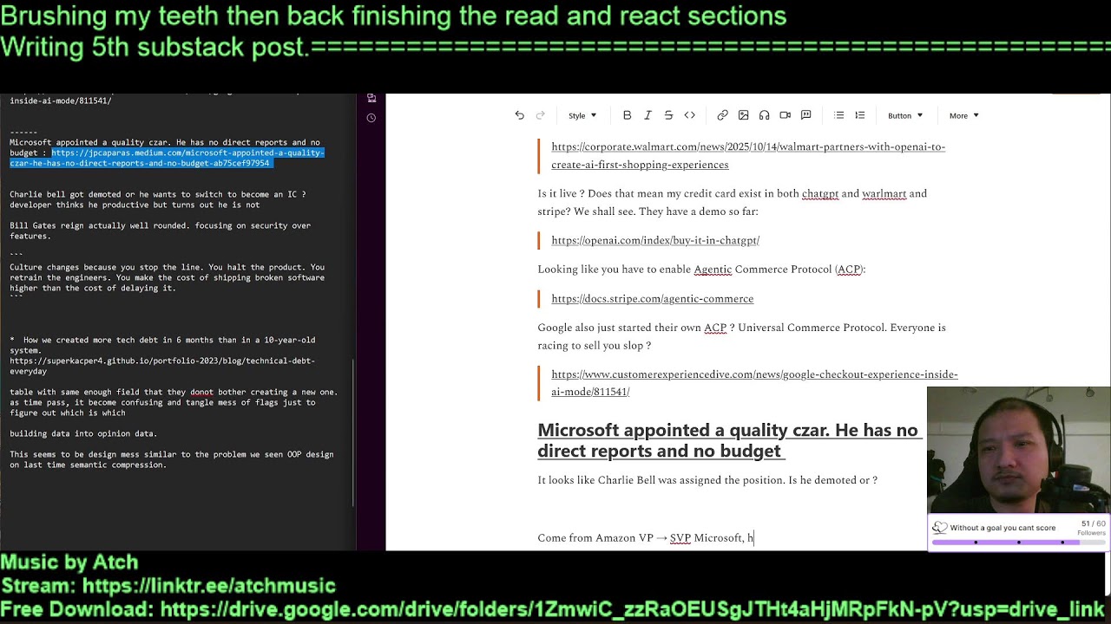1111x624 pixels.
Task: Click 'table with same enough field' note
Action: (174, 402)
